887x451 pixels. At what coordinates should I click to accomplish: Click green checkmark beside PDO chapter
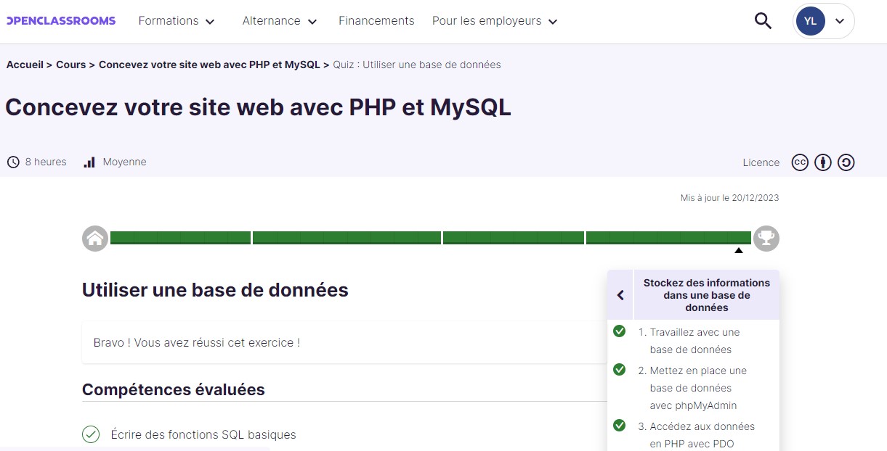coord(620,426)
